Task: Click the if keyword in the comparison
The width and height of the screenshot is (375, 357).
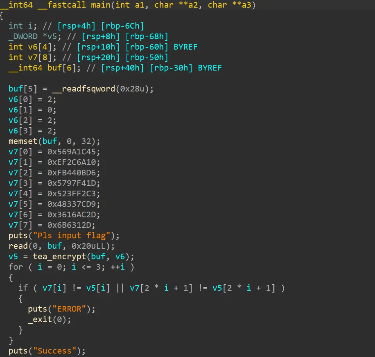Action: pos(23,288)
